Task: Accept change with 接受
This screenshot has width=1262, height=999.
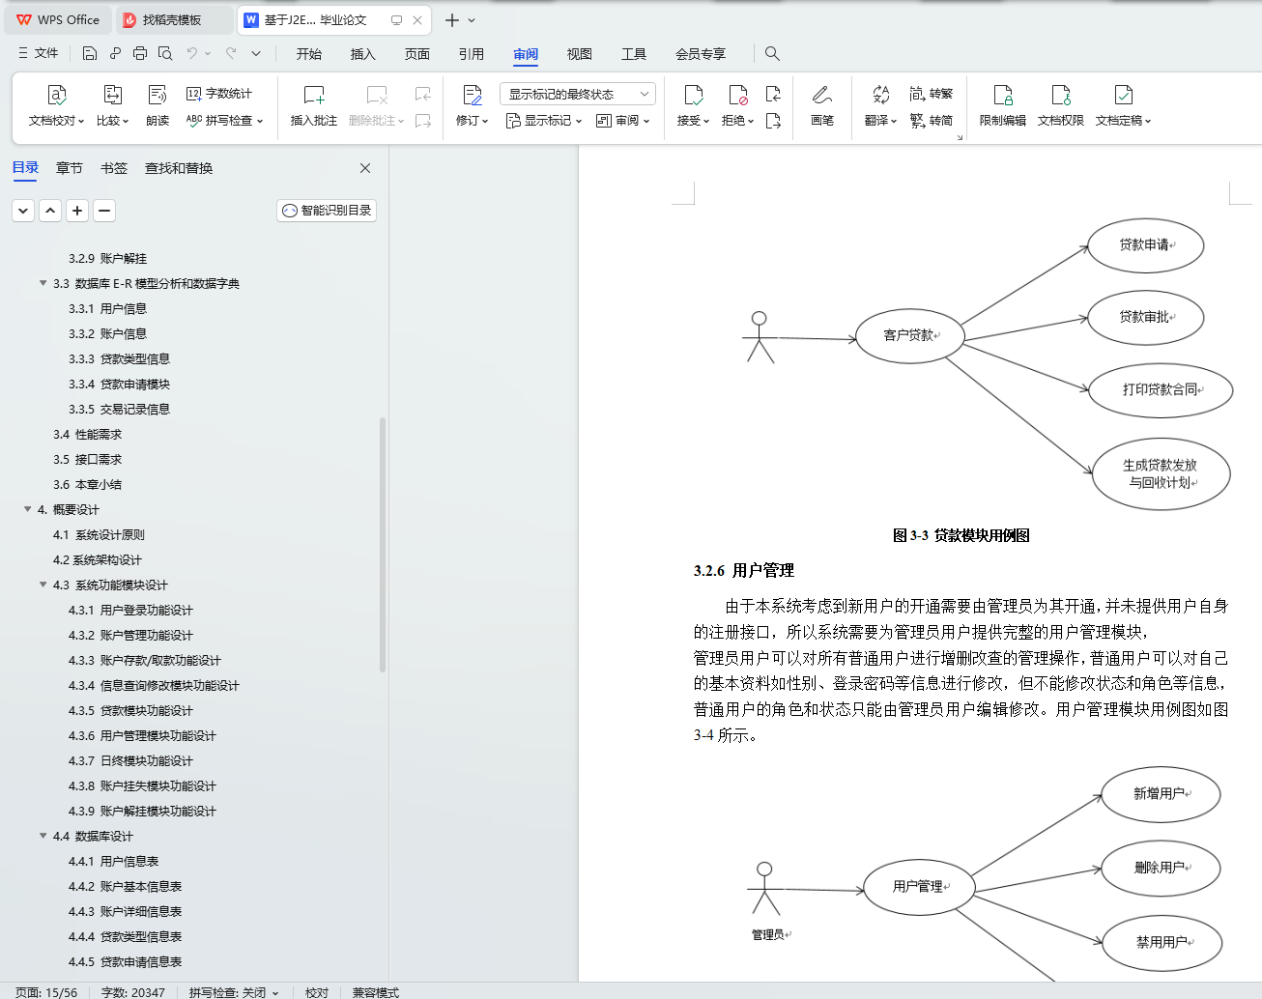Action: (693, 106)
